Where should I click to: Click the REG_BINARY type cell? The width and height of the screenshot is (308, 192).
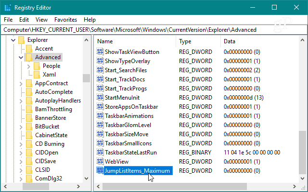tap(195, 153)
